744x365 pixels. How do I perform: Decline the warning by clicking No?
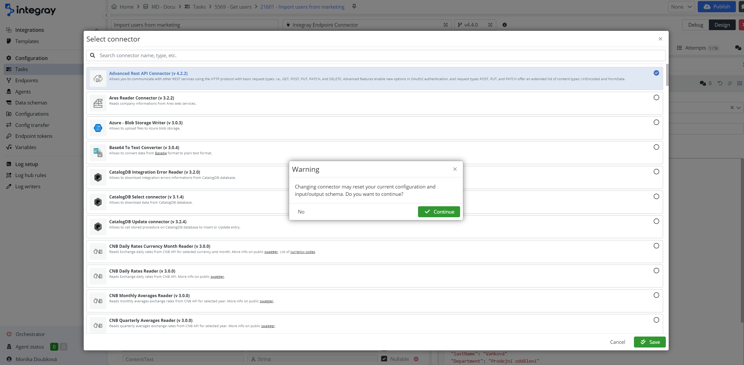301,212
